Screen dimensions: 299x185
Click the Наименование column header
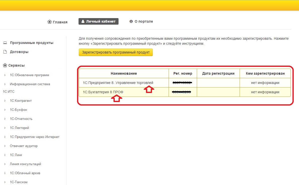coord(124,73)
